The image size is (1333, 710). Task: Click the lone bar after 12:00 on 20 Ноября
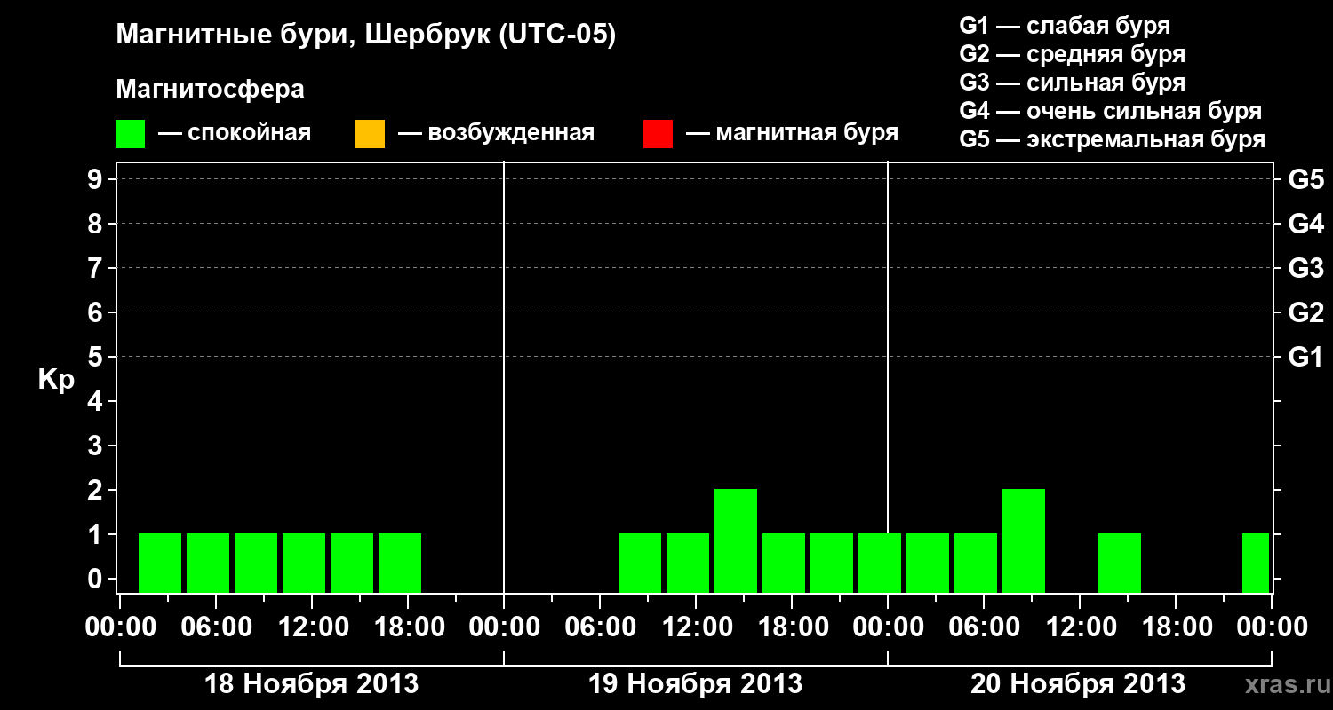point(1120,563)
